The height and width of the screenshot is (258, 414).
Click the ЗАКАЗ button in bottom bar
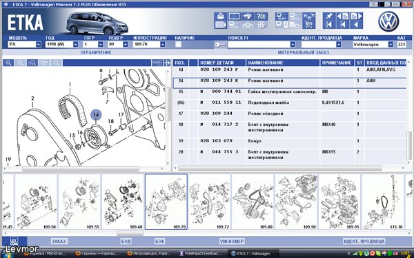pos(59,241)
